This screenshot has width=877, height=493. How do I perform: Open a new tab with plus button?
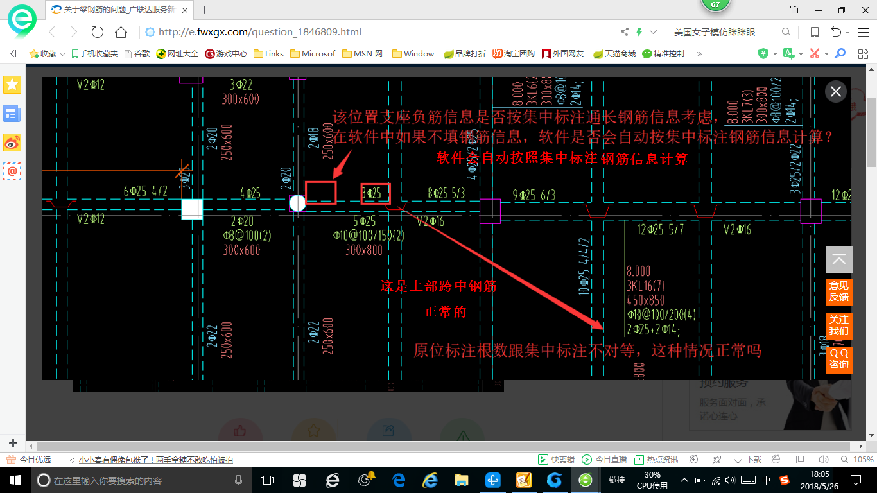point(205,10)
